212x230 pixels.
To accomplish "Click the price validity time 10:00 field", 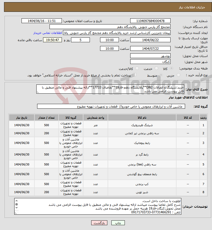I will (109, 48).
